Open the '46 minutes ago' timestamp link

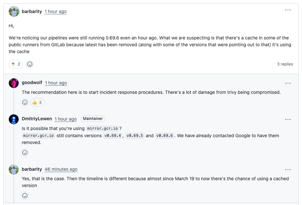[x=61, y=169]
